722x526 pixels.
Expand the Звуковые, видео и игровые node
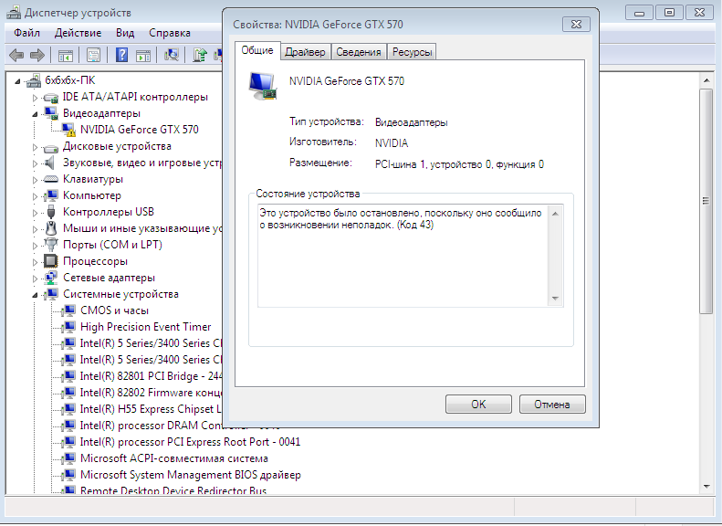click(x=35, y=163)
